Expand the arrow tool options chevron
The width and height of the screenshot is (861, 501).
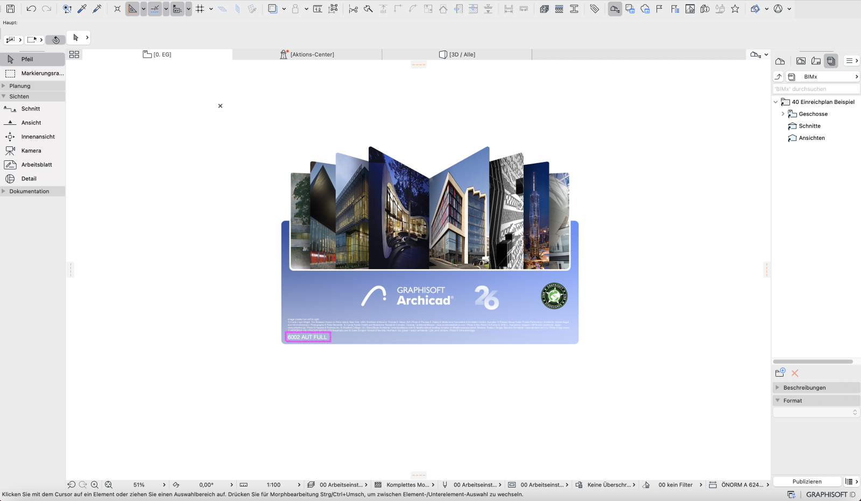point(87,38)
